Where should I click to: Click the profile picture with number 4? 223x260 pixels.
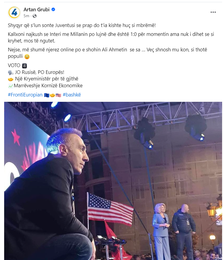point(14,12)
